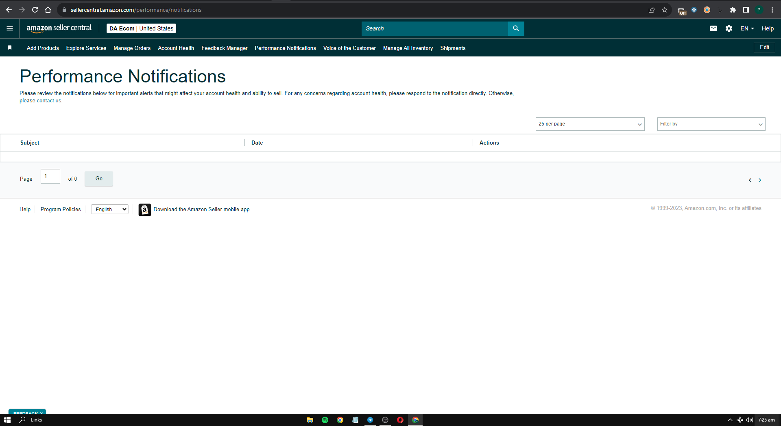The width and height of the screenshot is (781, 426).
Task: Click the share page icon
Action: click(x=652, y=10)
